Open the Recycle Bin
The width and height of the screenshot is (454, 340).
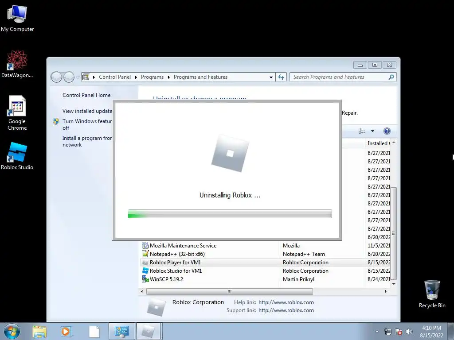click(432, 294)
